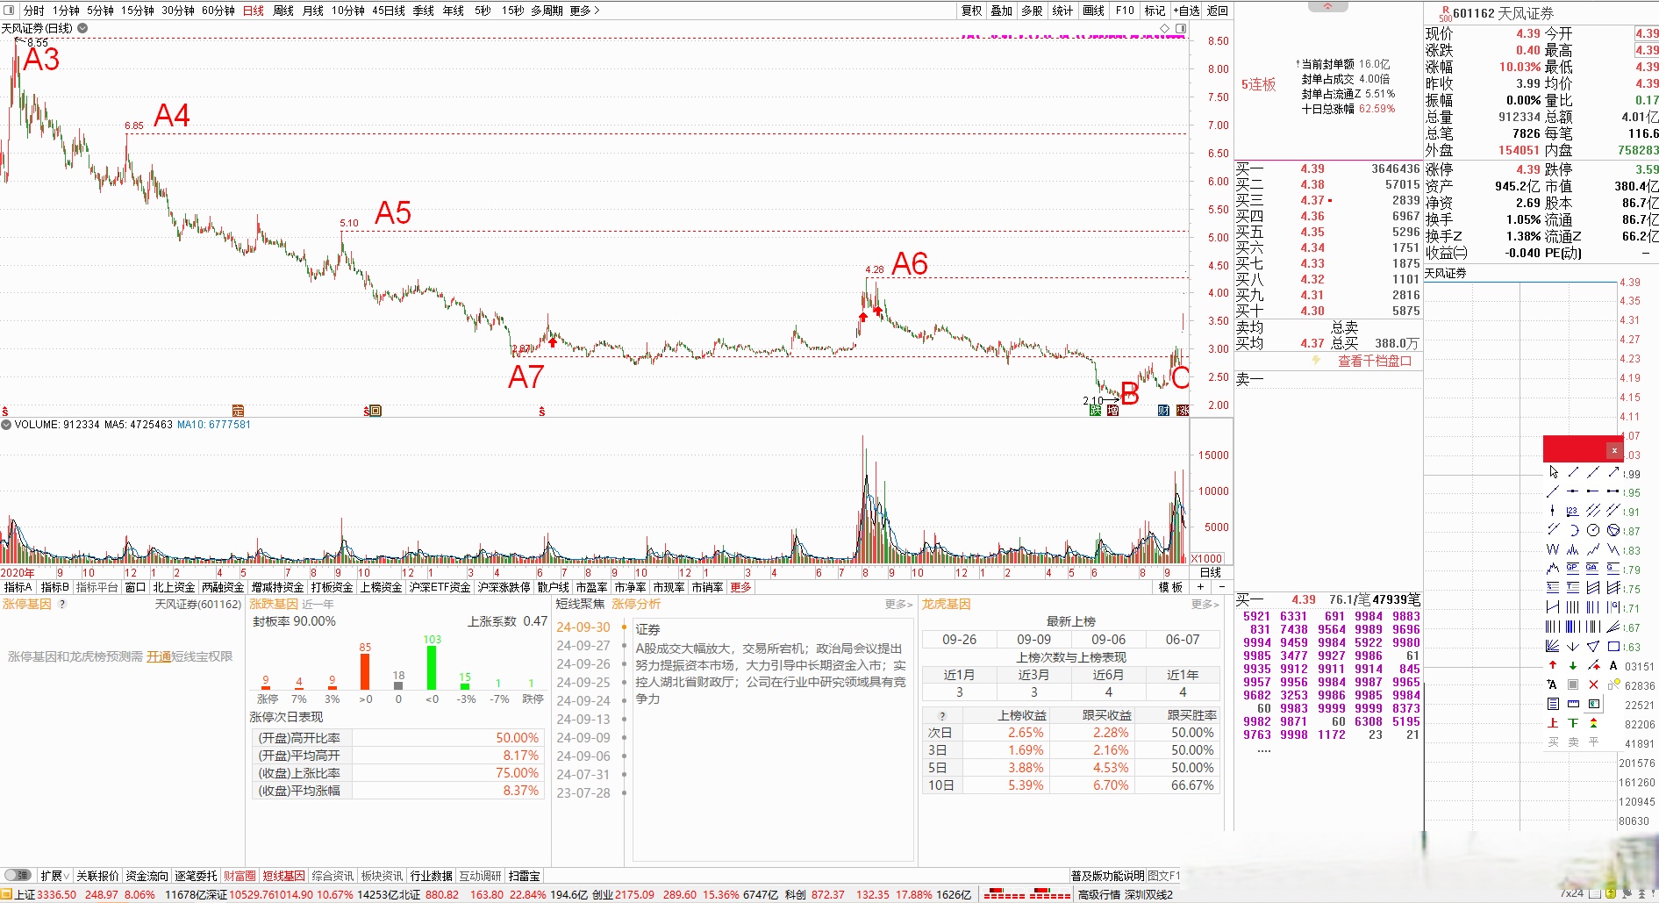This screenshot has width=1659, height=903.
Task: Switch to the 周线 weekly period tab
Action: click(283, 11)
